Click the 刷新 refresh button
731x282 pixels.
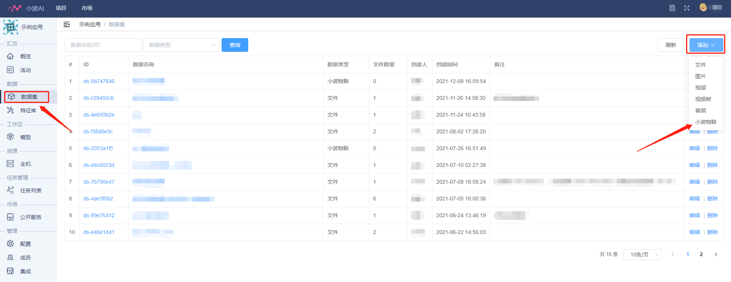[670, 45]
